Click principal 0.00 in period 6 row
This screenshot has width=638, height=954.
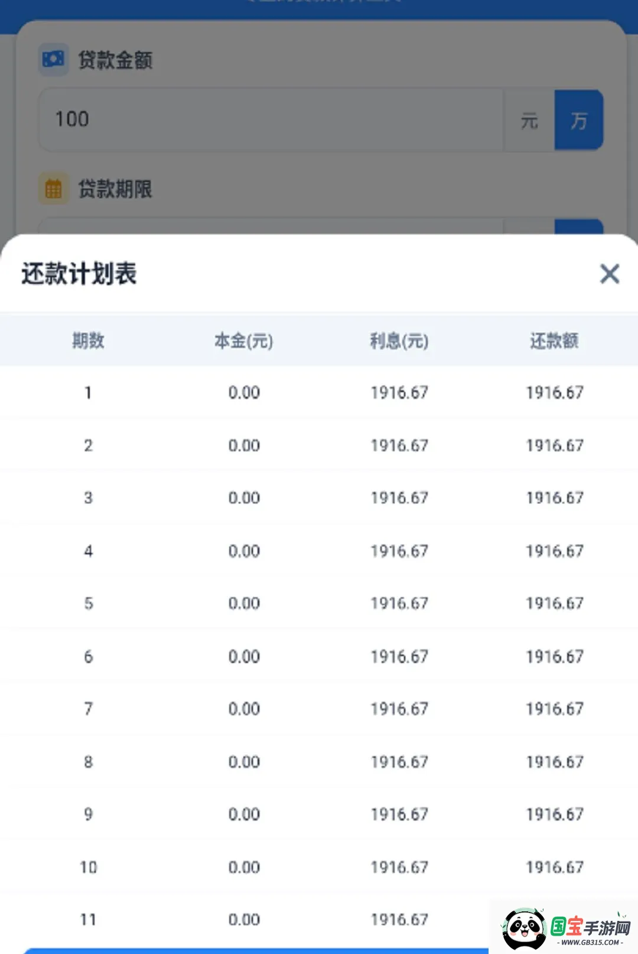point(244,657)
